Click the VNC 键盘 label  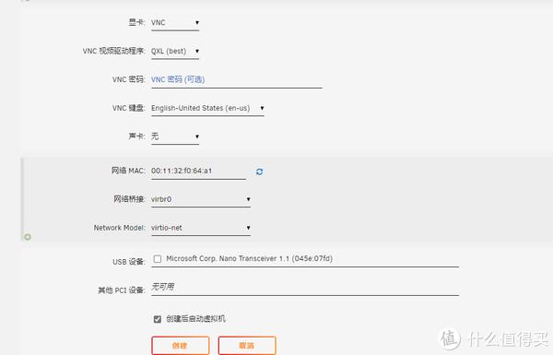click(x=128, y=108)
